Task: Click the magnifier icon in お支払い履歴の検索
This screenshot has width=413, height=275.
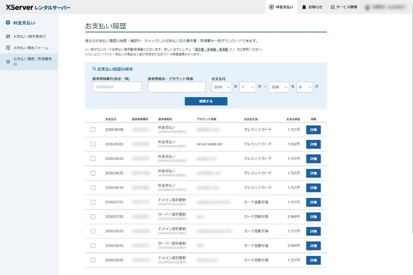Action: (94, 69)
